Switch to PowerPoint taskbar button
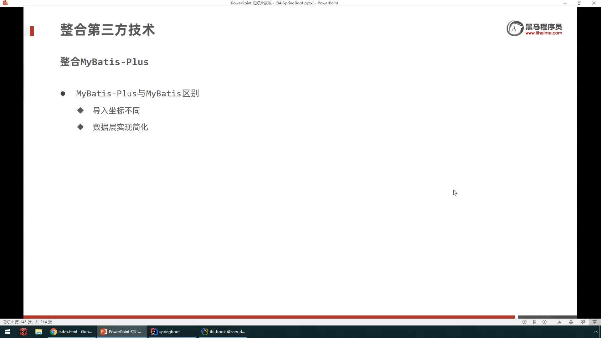 pyautogui.click(x=122, y=332)
